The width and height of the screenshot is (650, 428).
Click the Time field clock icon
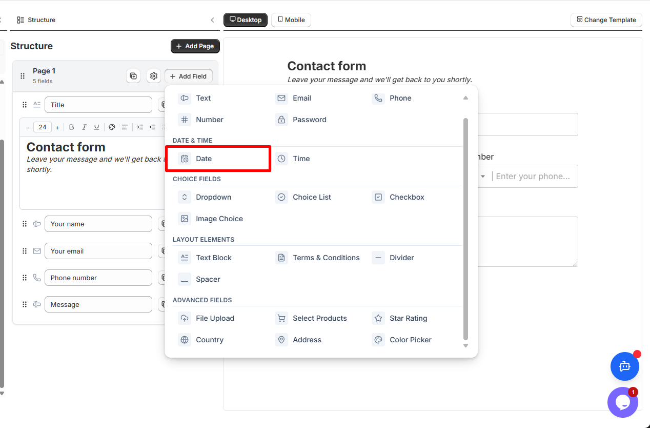pyautogui.click(x=281, y=159)
